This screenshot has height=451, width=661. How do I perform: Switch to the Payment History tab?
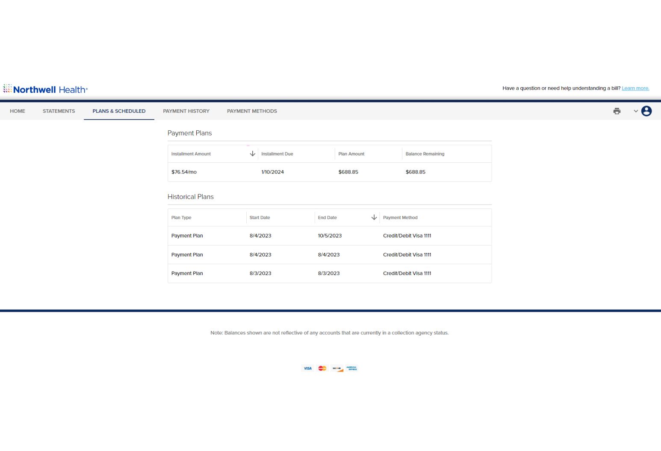[x=186, y=111]
